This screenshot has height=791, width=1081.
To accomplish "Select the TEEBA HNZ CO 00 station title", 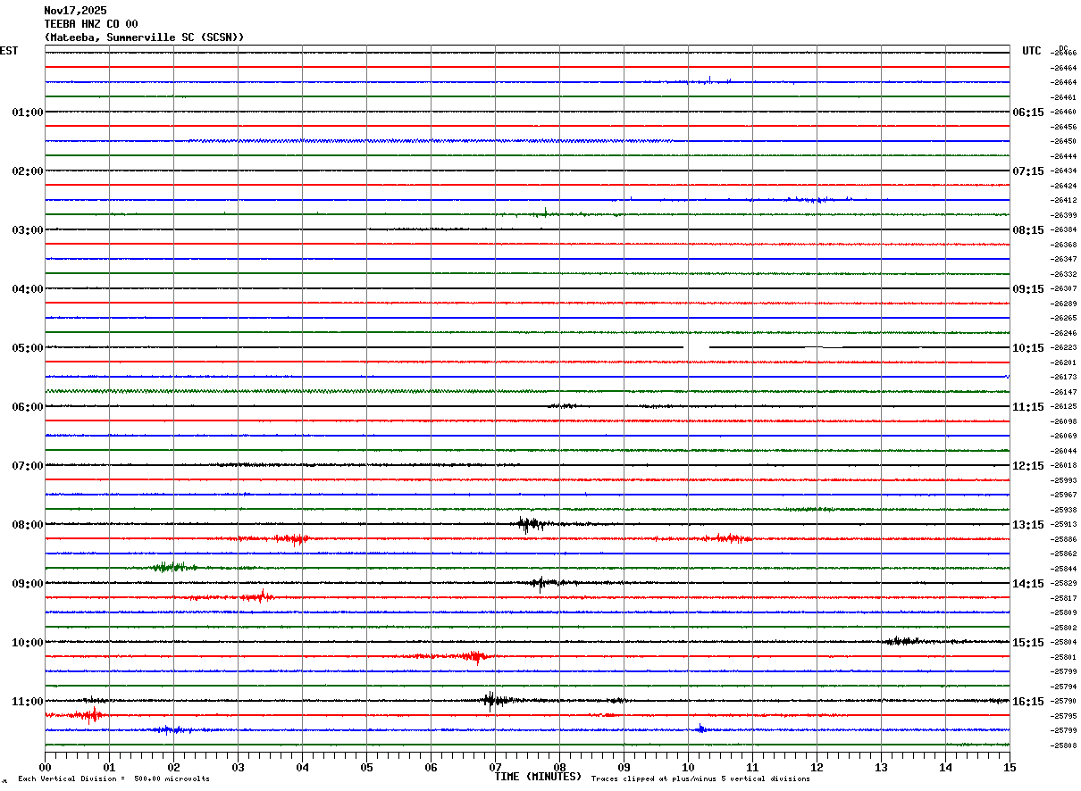I will coord(91,24).
